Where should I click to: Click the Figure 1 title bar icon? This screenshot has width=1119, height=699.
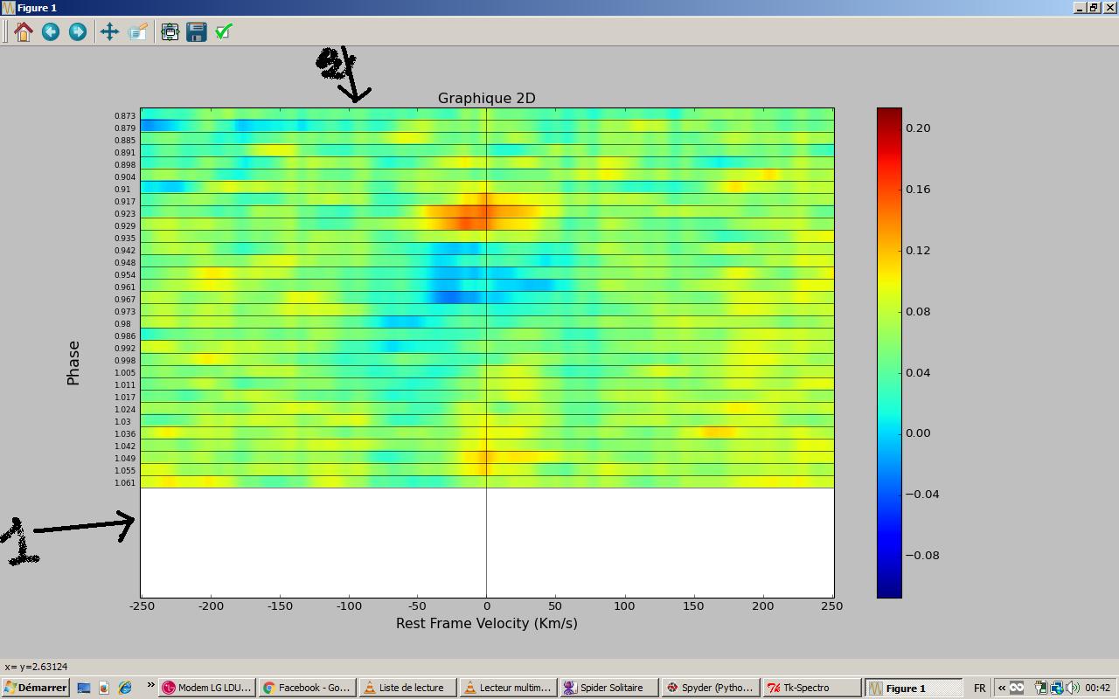(8, 8)
